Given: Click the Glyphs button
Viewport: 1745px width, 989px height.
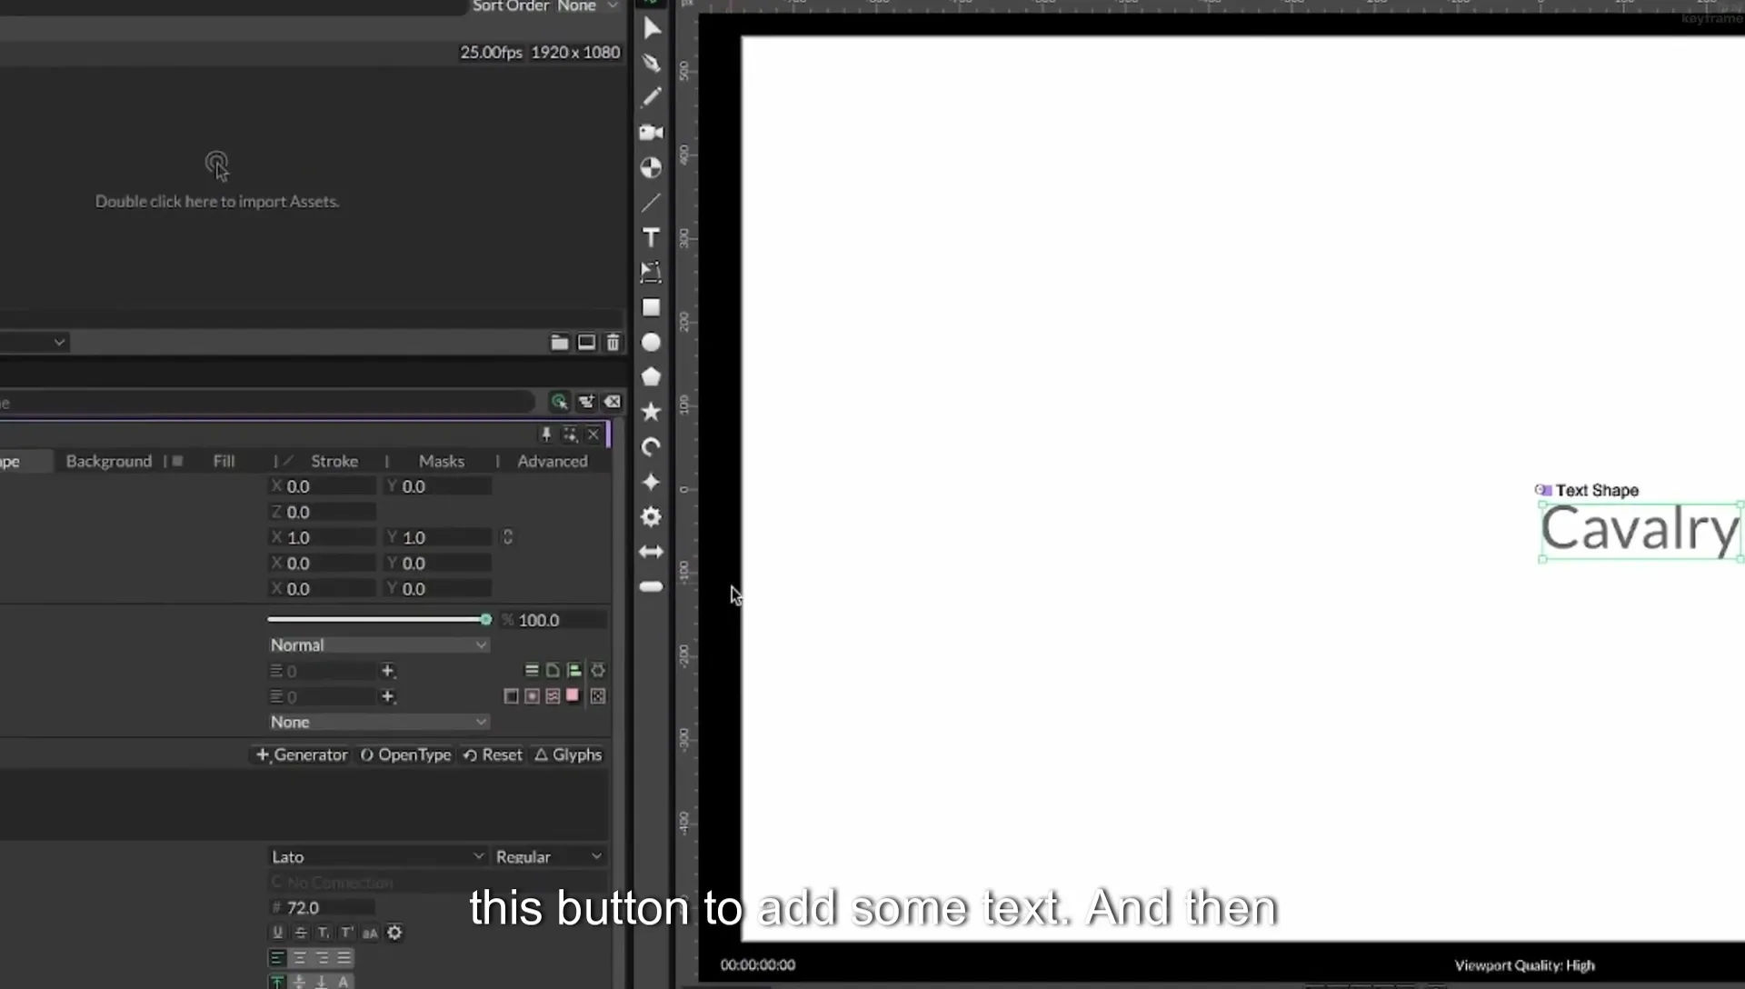Looking at the screenshot, I should click(x=568, y=755).
